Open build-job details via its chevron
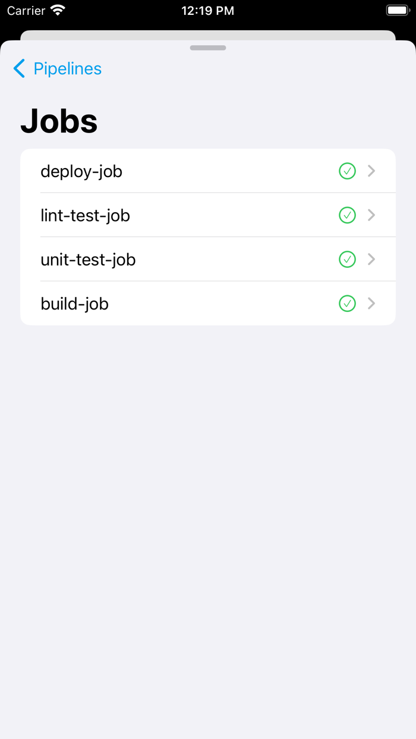416x739 pixels. 371,304
